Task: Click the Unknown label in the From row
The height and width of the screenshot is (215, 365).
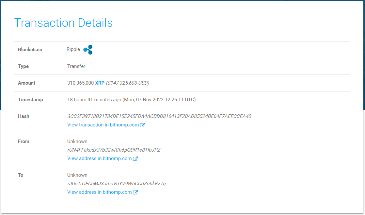Action: 77,141
